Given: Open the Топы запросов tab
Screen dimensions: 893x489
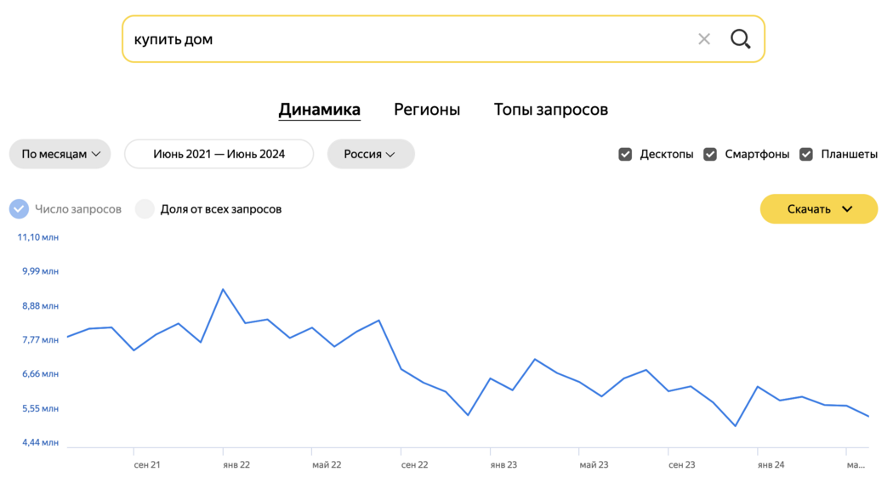Looking at the screenshot, I should (551, 110).
